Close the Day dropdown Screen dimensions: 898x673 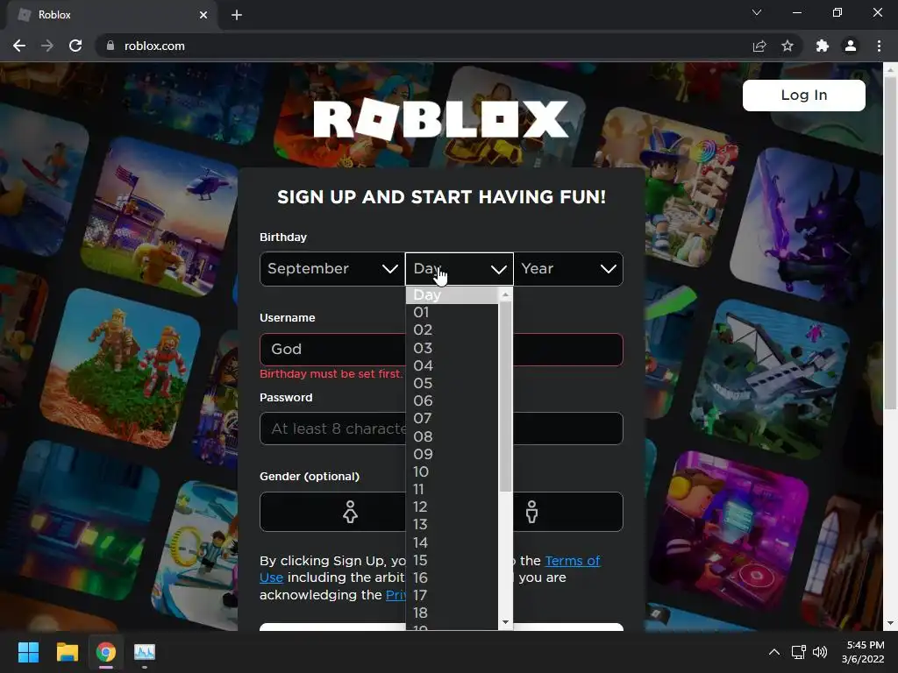460,268
